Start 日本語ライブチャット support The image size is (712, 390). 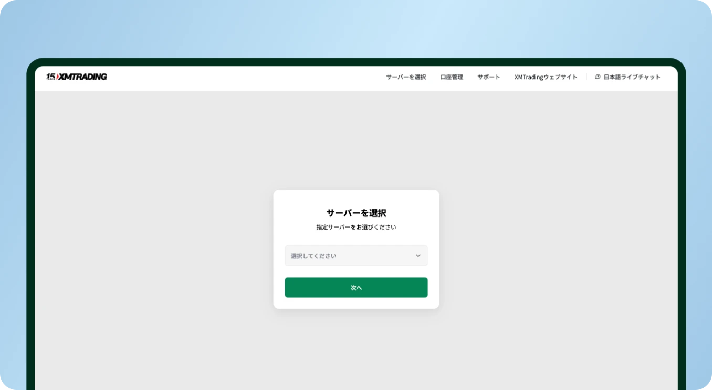[x=632, y=77]
